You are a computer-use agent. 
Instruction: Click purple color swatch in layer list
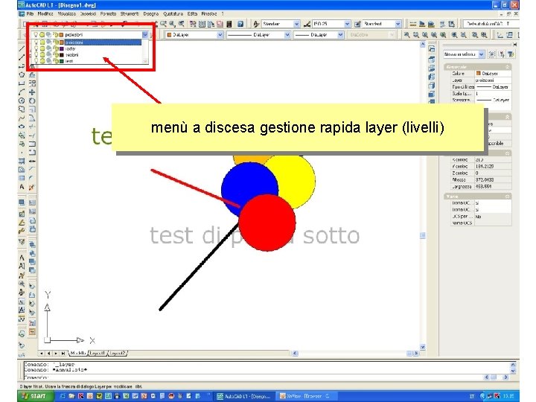[x=62, y=48]
